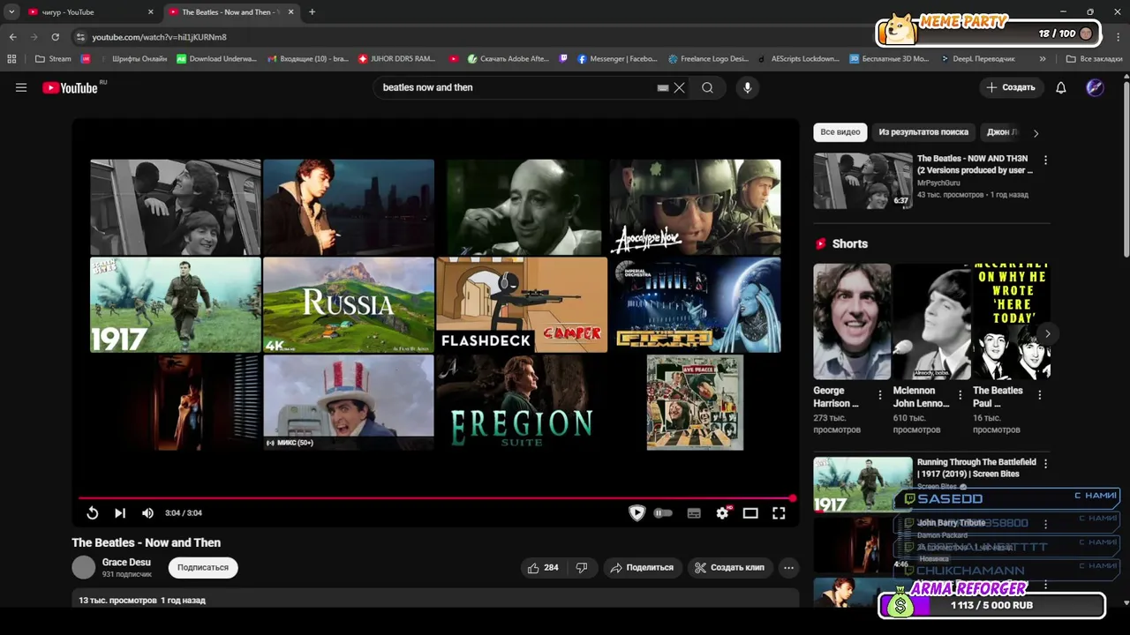The width and height of the screenshot is (1130, 635).
Task: Open the DeepL Переводчик bookmark
Action: [977, 59]
